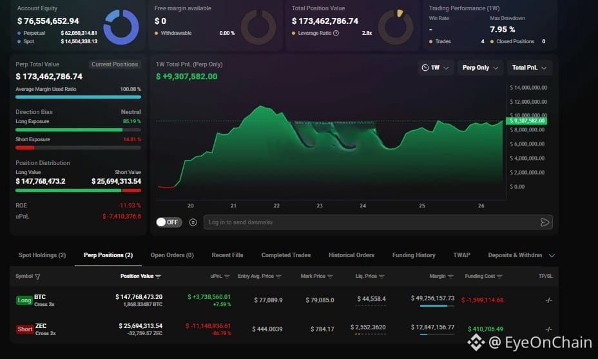The height and width of the screenshot is (359, 598).
Task: Focus the Log in to send danmaku field
Action: point(378,222)
